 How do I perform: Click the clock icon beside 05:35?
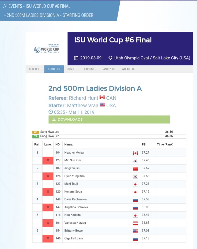click(x=51, y=112)
